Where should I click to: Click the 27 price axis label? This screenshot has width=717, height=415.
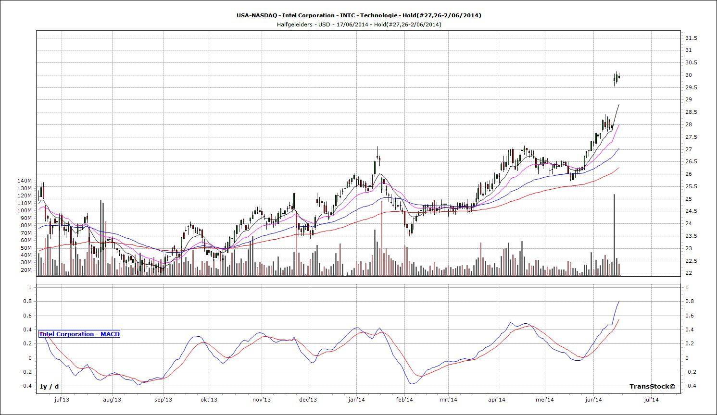689,150
